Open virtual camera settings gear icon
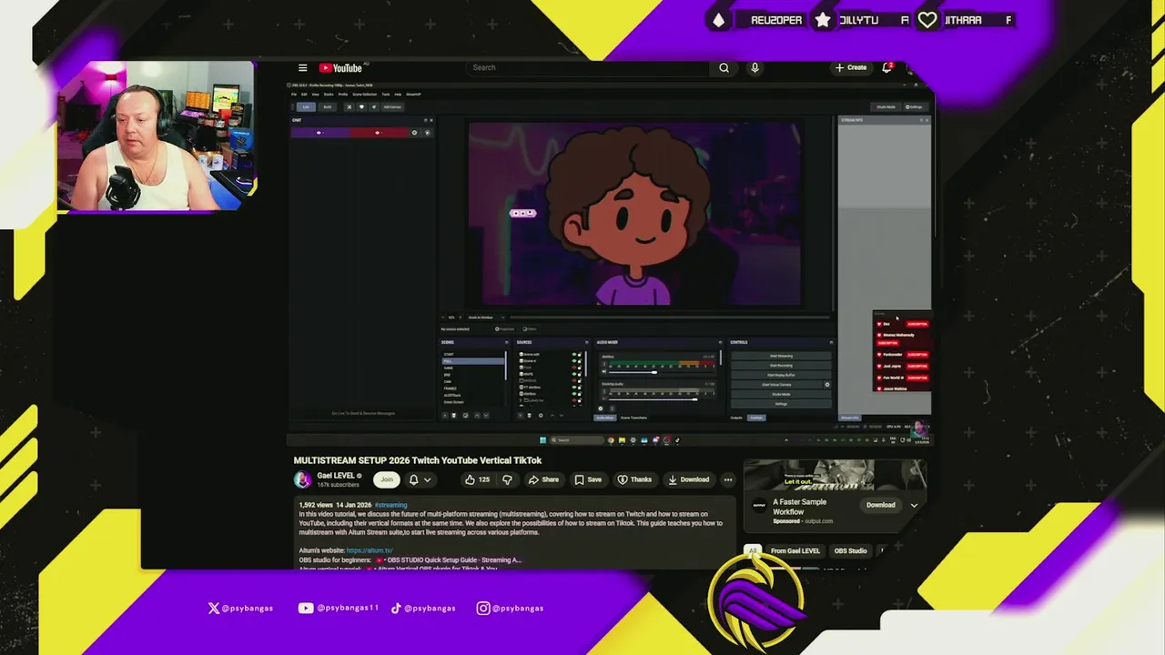 827,385
